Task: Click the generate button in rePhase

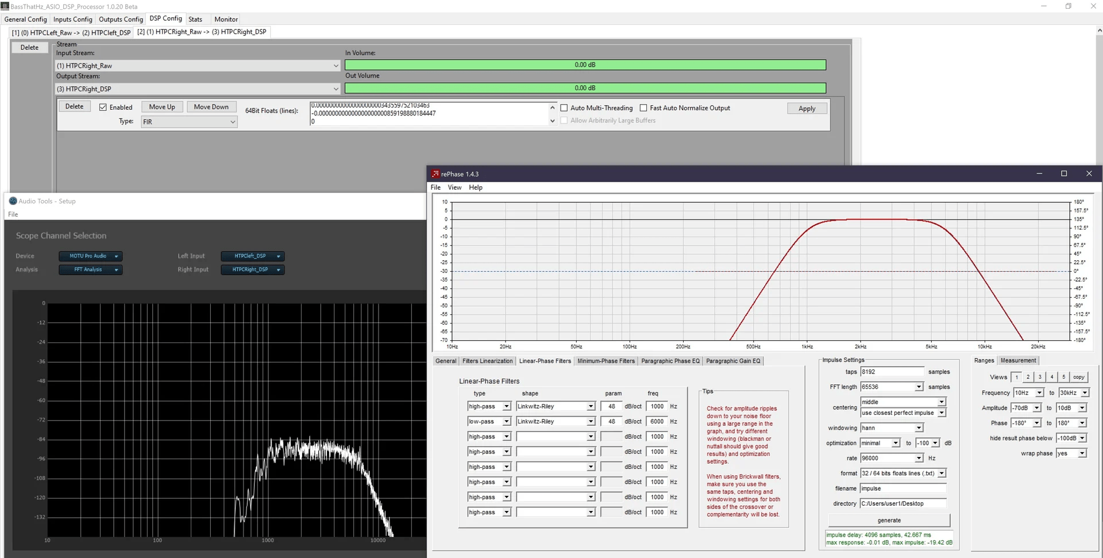Action: (x=889, y=521)
